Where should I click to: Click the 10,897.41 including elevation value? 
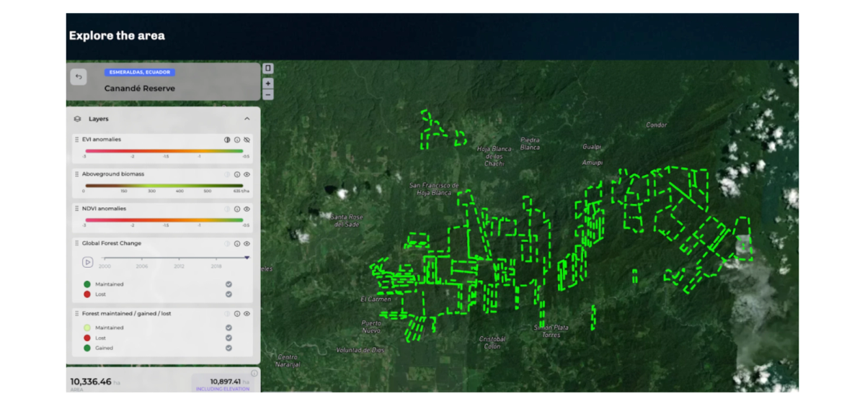pos(225,382)
